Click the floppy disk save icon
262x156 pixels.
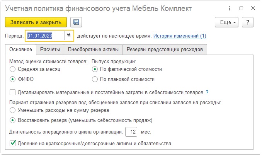(76, 22)
